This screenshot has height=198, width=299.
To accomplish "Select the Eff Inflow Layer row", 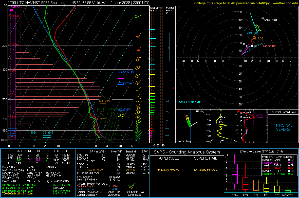I will [x=113, y=160].
